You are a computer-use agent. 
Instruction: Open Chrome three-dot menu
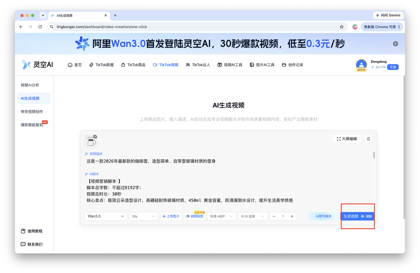(399, 27)
